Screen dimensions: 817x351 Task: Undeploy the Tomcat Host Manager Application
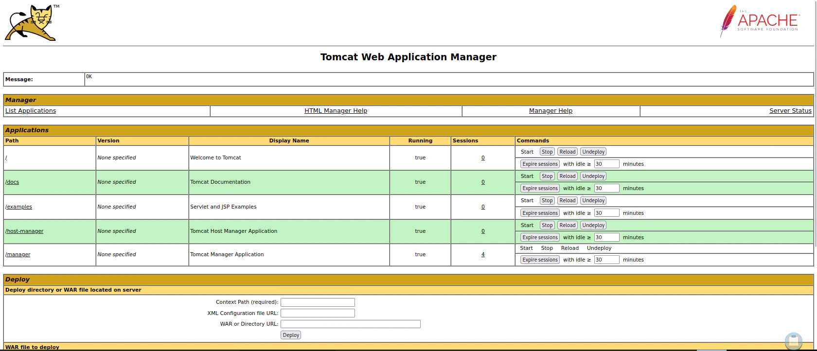coord(593,225)
